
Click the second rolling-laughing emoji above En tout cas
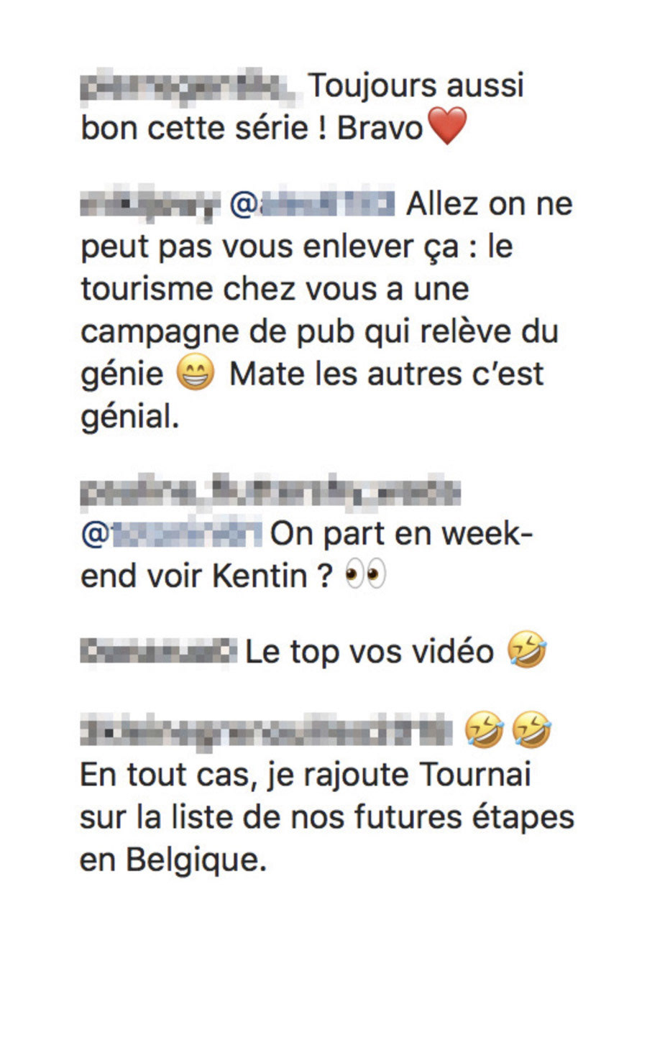click(x=531, y=729)
